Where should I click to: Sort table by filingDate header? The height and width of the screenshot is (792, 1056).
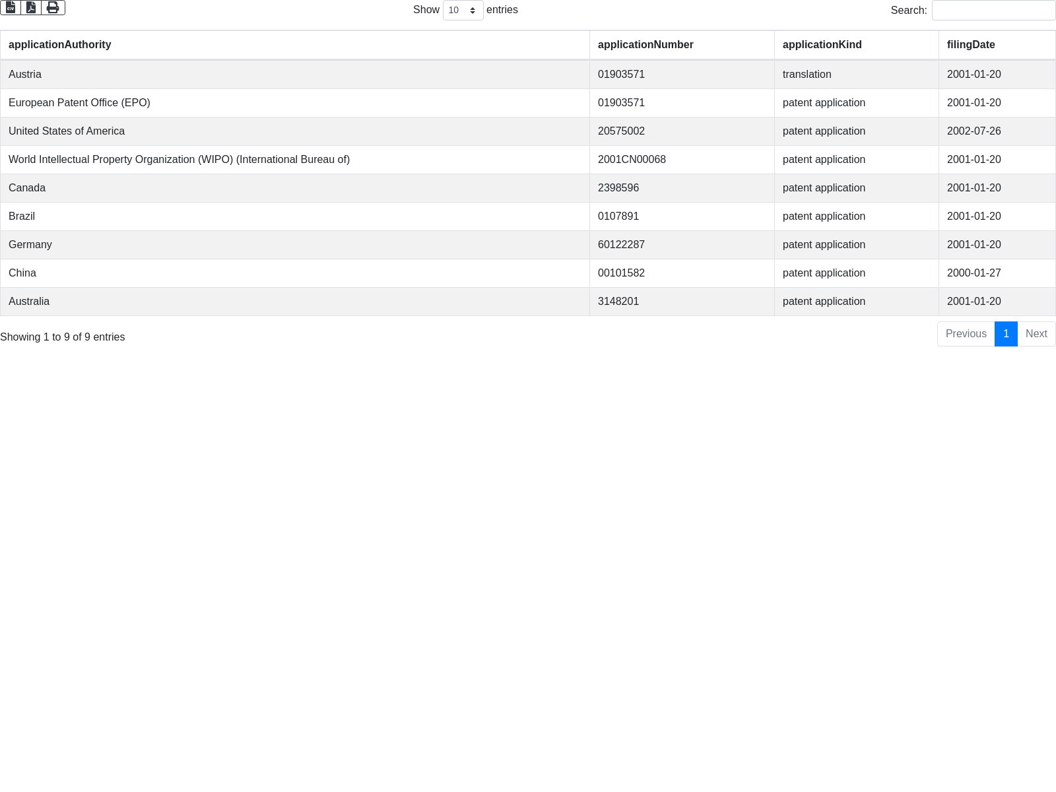click(x=970, y=45)
